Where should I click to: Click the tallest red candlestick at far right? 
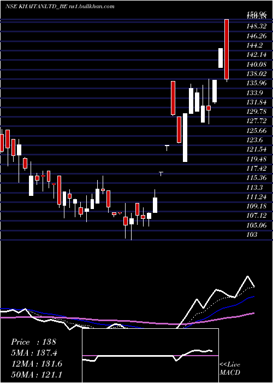227,49
